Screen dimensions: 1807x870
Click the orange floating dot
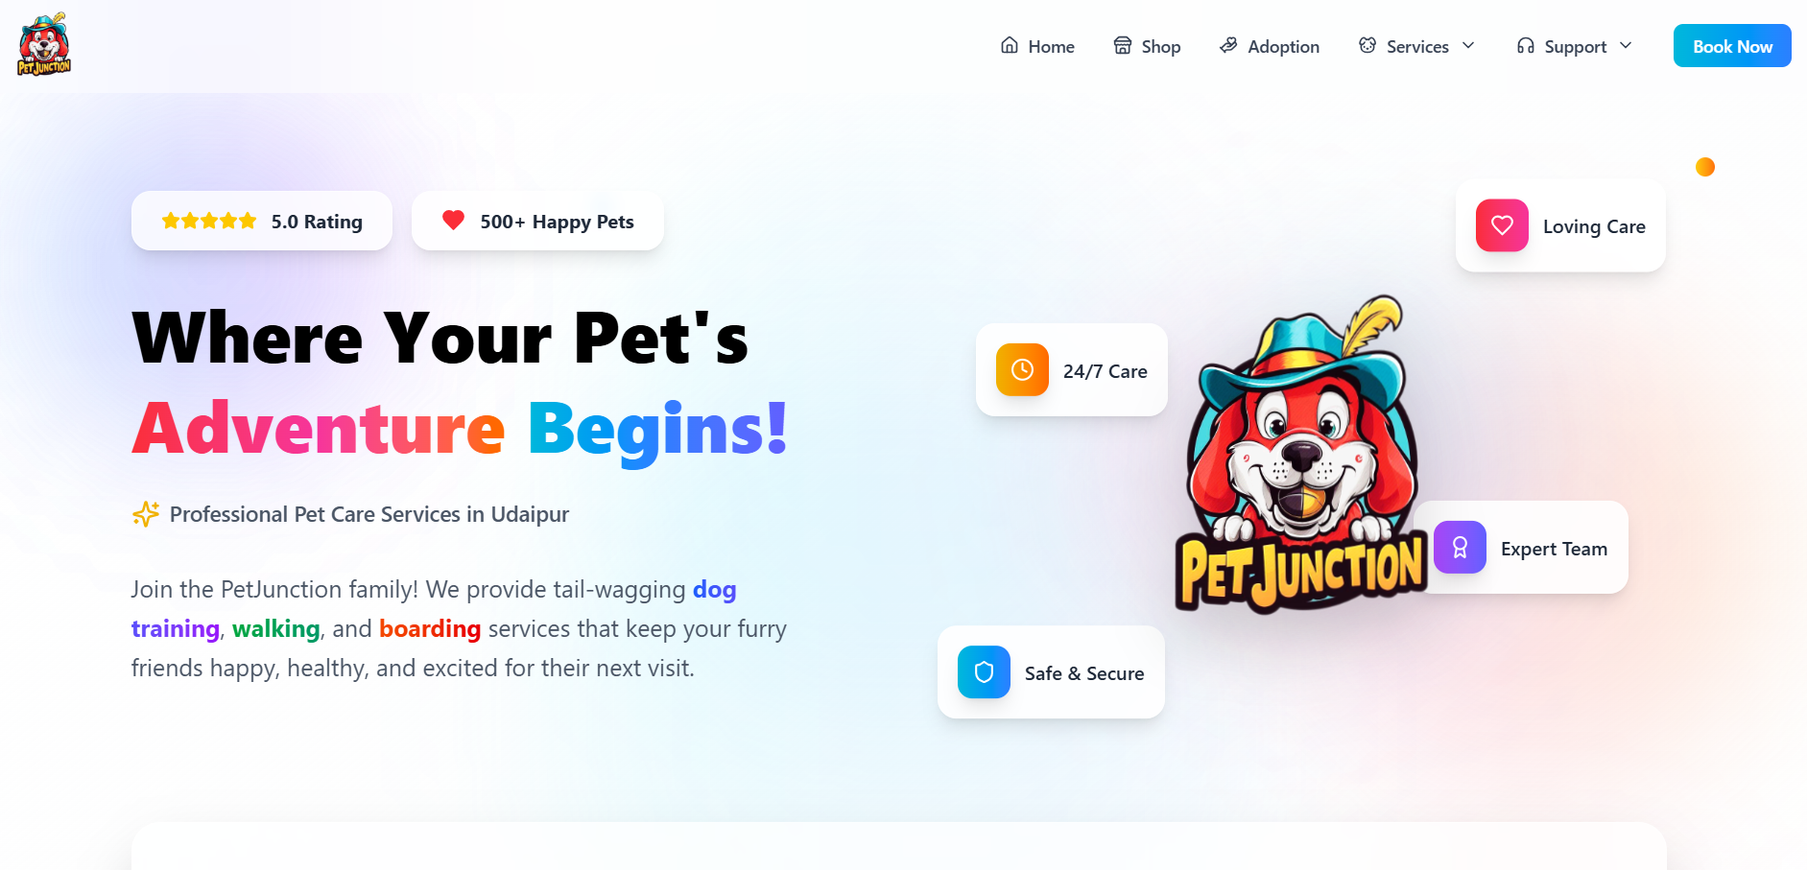1705,167
